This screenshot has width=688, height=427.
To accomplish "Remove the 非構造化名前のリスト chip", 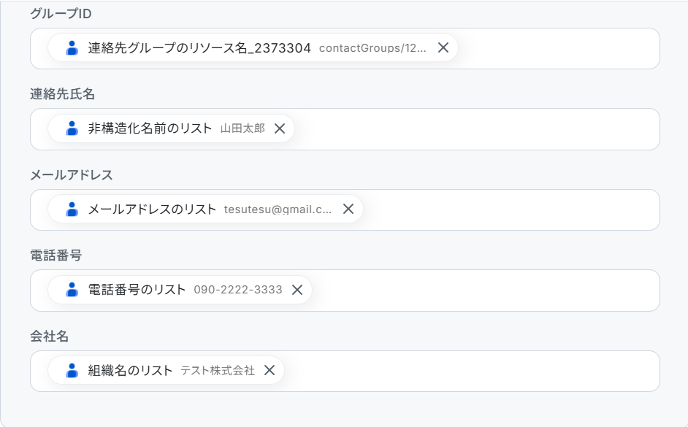I will pyautogui.click(x=279, y=128).
